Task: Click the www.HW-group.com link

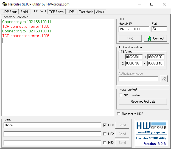Action: [151, 132]
